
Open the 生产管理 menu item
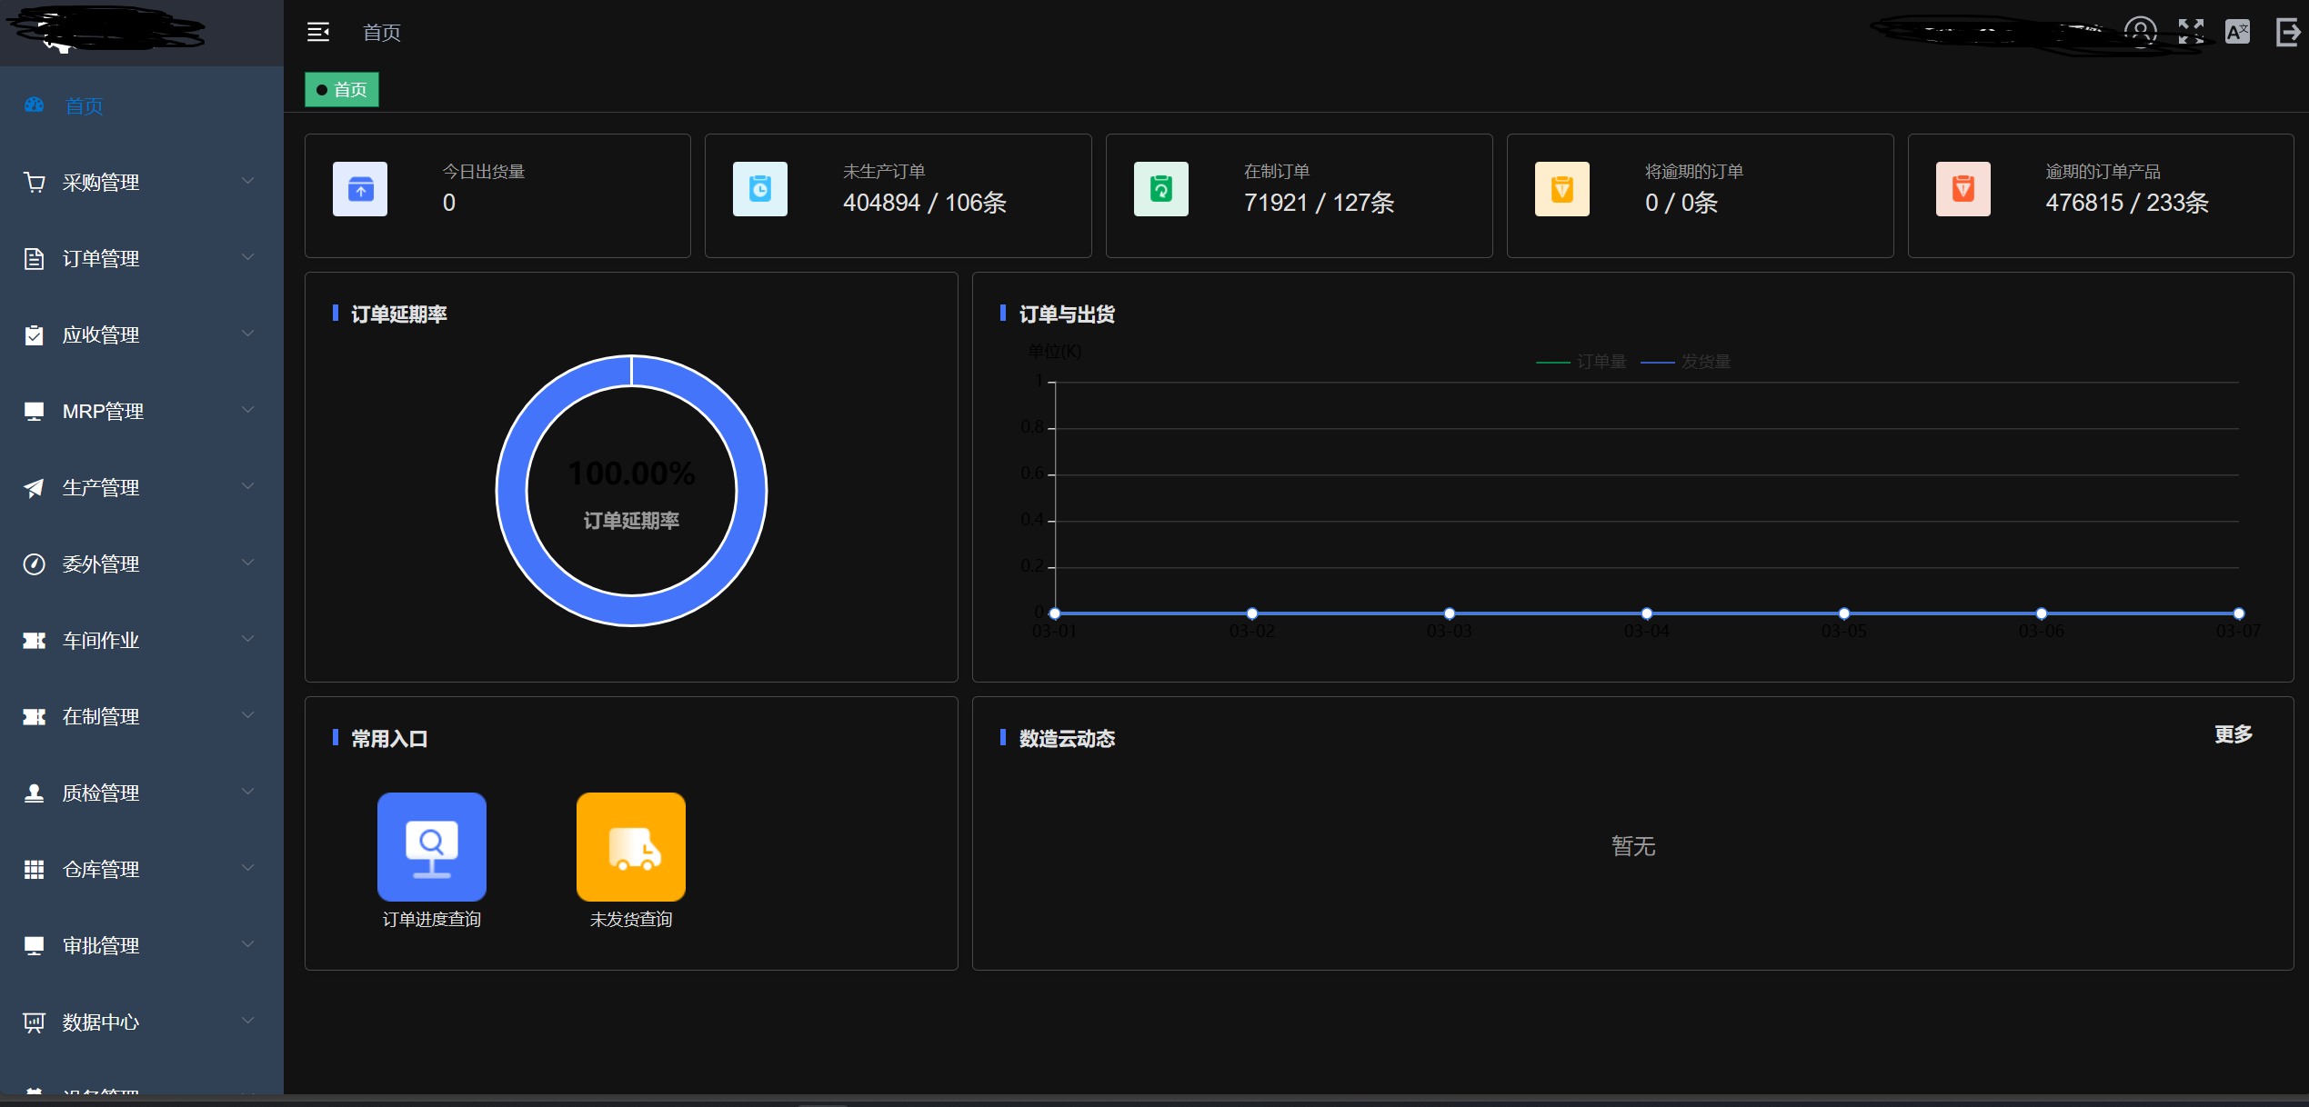click(142, 488)
